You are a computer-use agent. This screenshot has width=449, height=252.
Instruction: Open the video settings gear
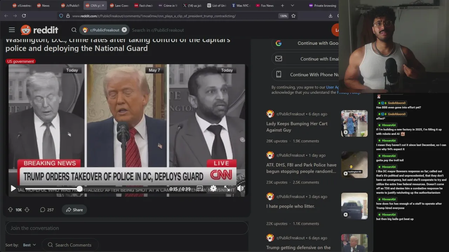coord(213,189)
